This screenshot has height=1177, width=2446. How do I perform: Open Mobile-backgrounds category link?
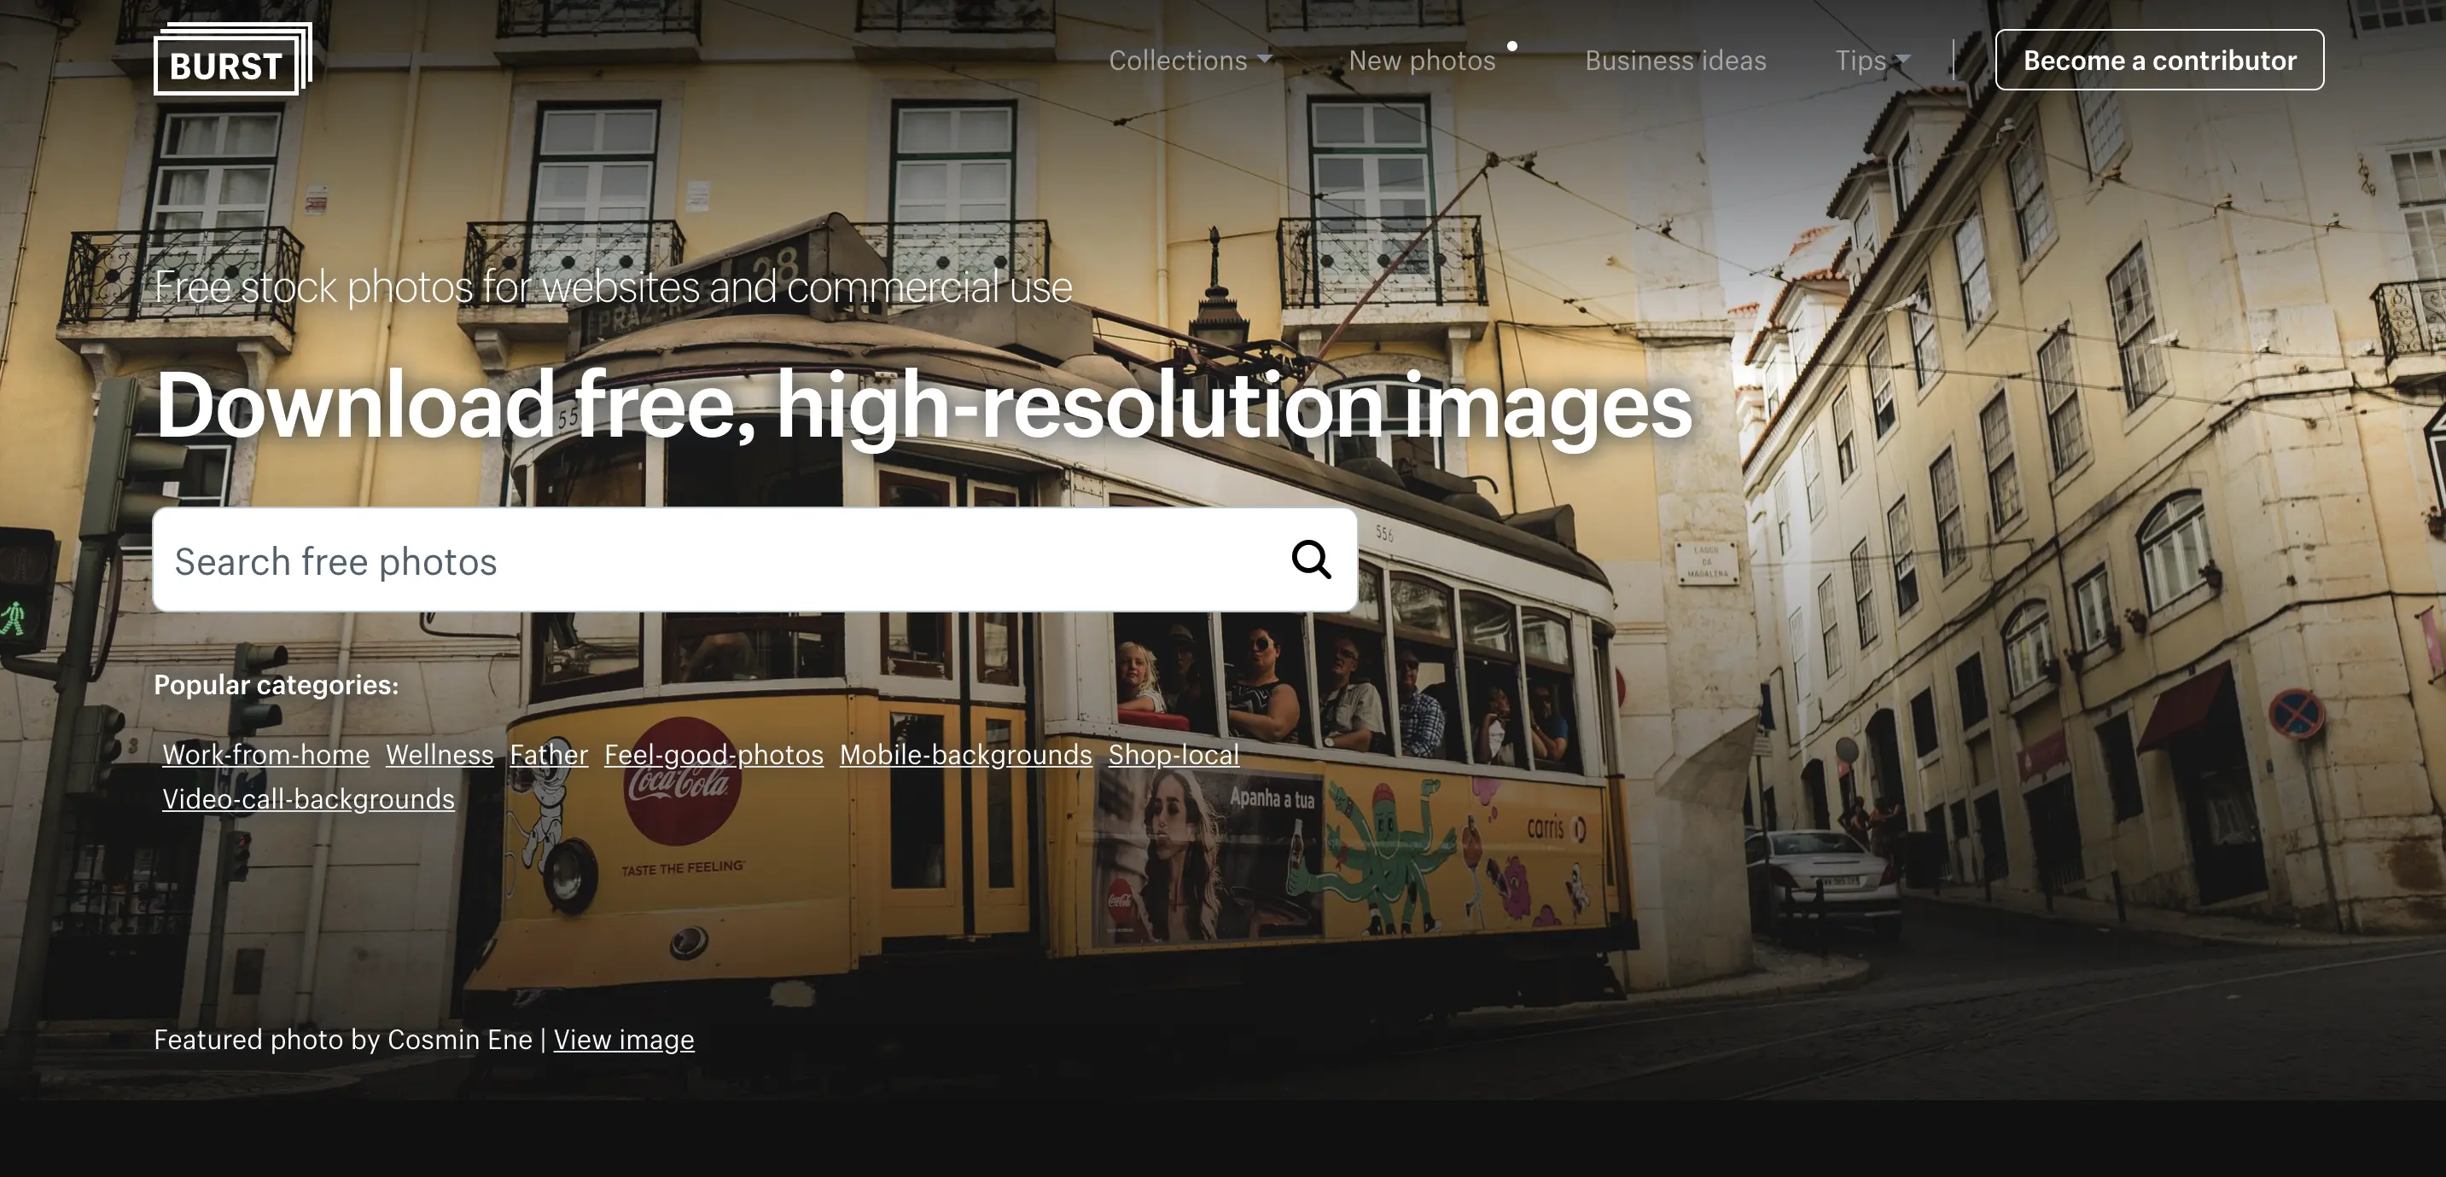pos(965,755)
